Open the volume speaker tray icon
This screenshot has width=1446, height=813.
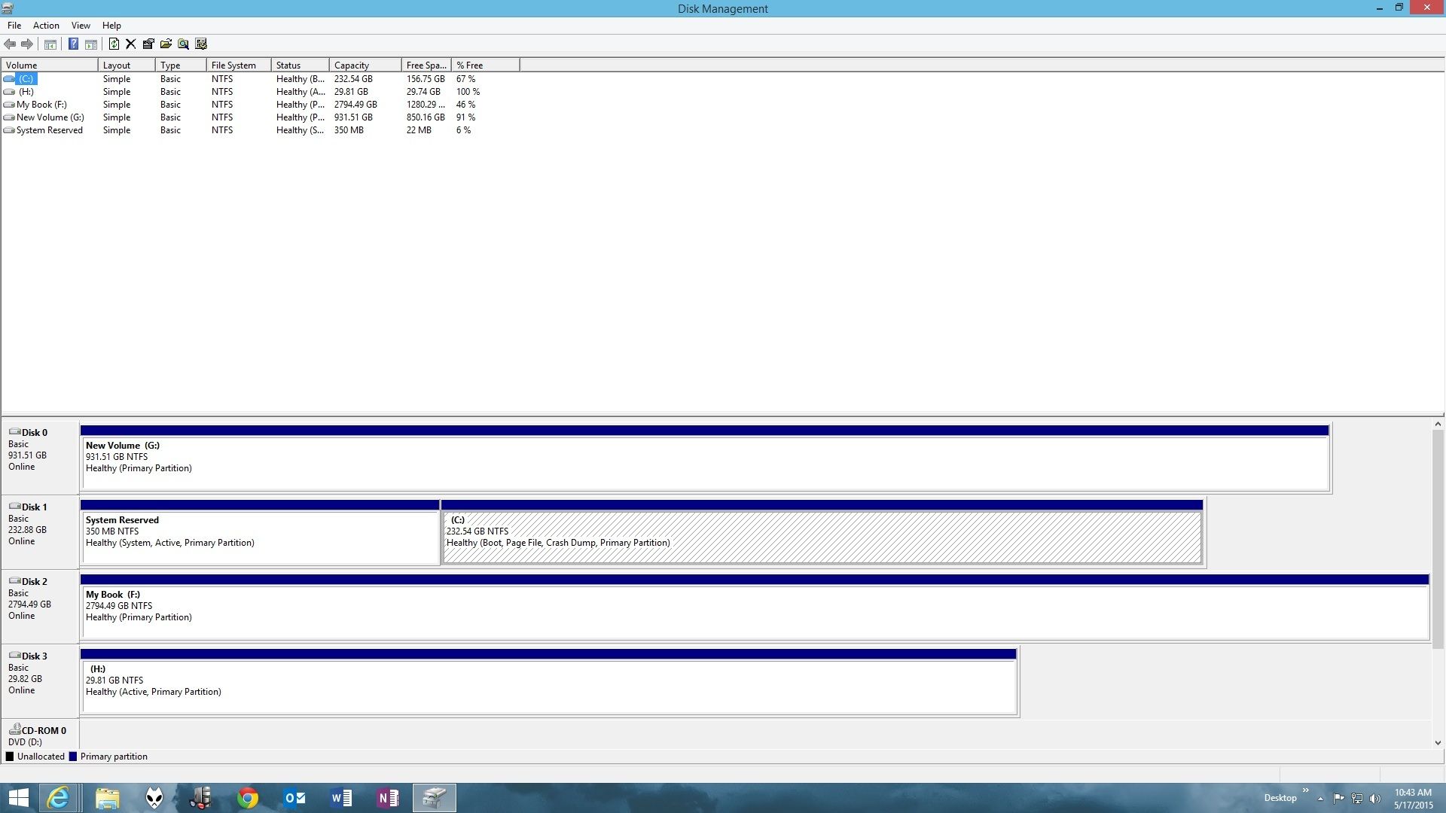(x=1375, y=799)
